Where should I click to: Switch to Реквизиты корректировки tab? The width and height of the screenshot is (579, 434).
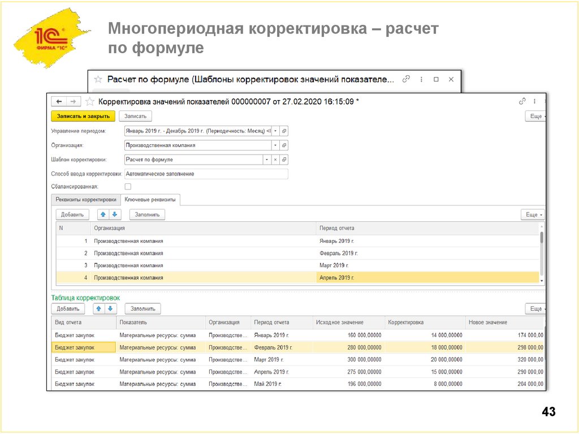pyautogui.click(x=86, y=200)
